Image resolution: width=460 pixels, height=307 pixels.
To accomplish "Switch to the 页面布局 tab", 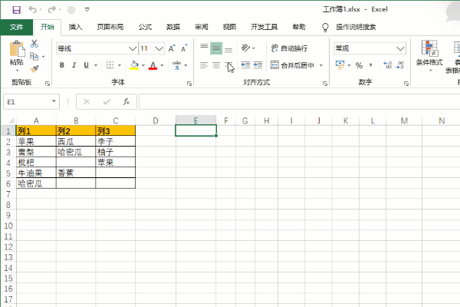I will [110, 27].
